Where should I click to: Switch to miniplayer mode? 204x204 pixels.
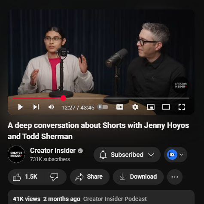[151, 107]
